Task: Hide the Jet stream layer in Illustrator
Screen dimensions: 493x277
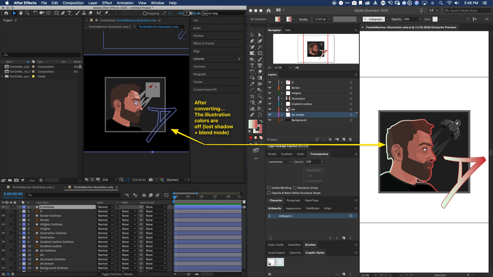Action: click(270, 115)
